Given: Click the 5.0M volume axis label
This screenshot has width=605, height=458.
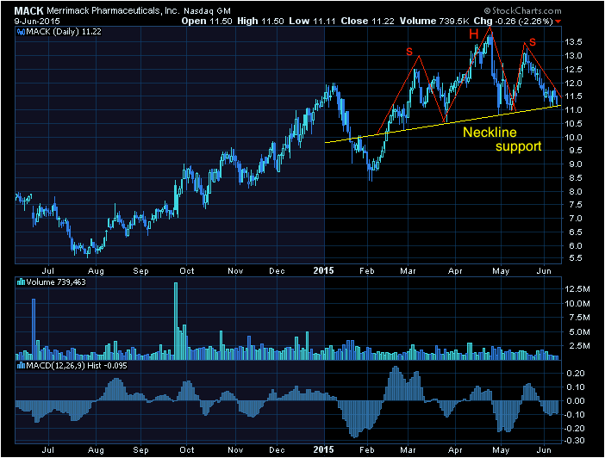Looking at the screenshot, I should coord(579,331).
